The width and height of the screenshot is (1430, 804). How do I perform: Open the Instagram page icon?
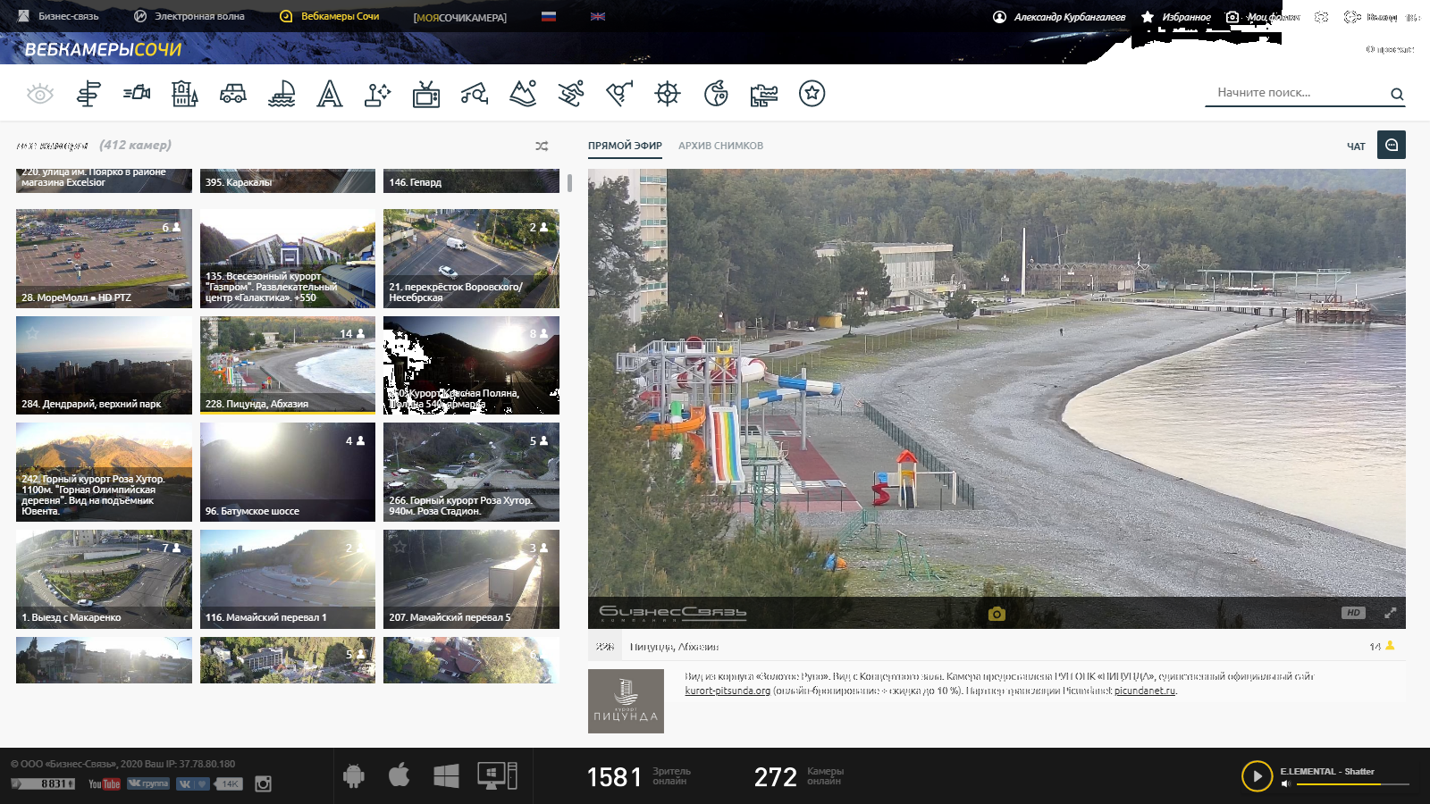(x=263, y=783)
